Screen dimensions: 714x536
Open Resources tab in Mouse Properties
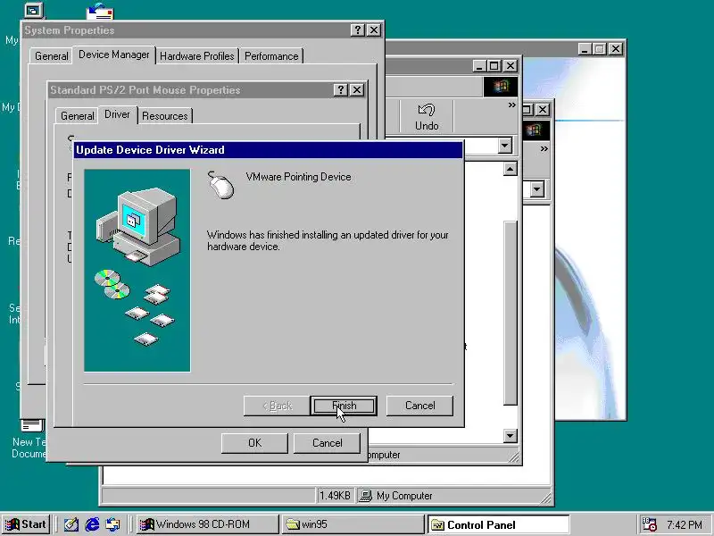point(164,116)
